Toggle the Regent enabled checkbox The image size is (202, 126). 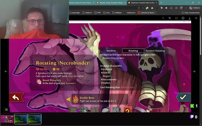pyautogui.click(x=102, y=76)
